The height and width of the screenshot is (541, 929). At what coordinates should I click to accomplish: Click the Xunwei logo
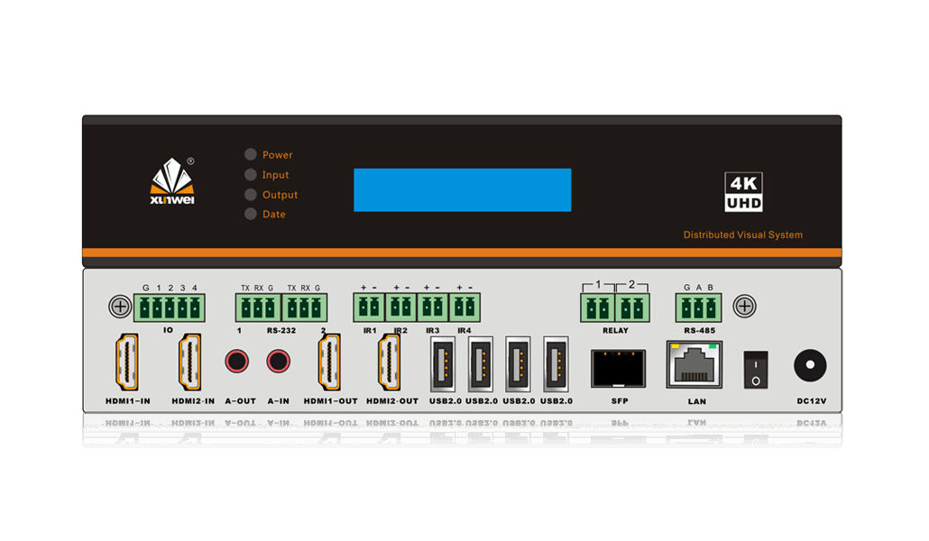coord(172,181)
